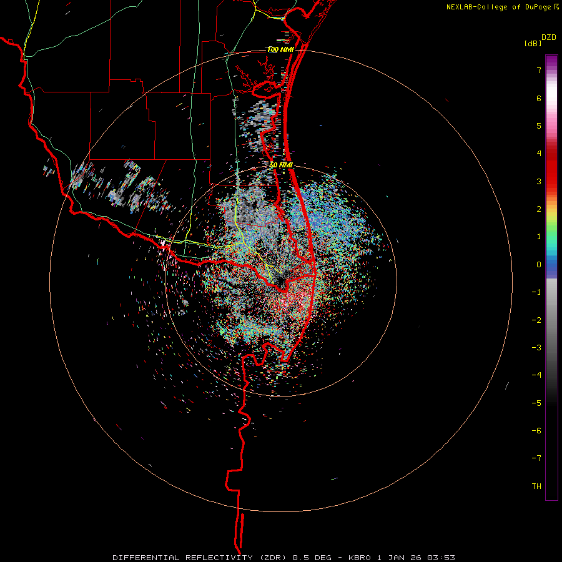Click the DZD product label above color bar
Viewport: 562px width, 562px height.
click(x=549, y=37)
